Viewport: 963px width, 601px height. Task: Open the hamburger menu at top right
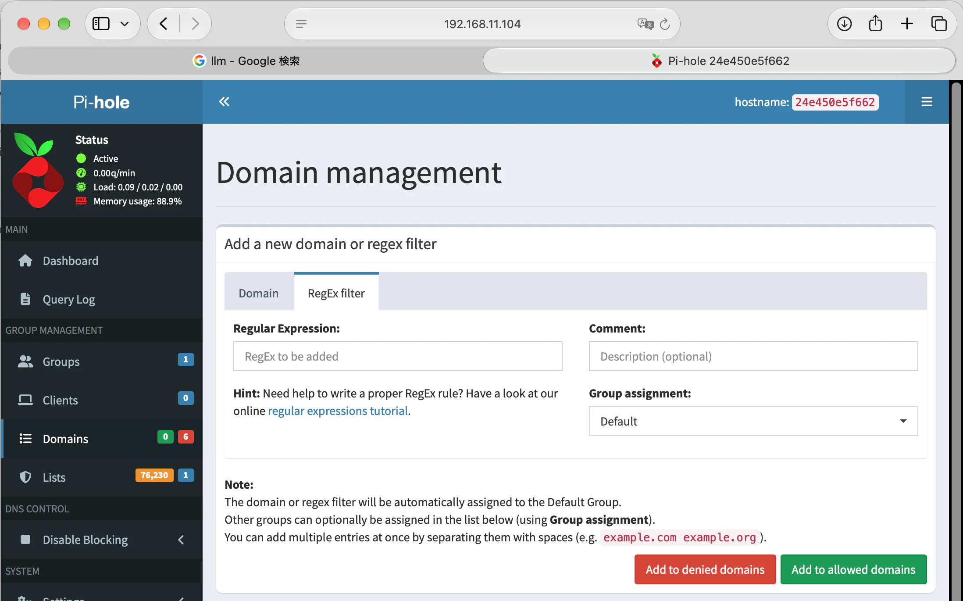point(927,102)
